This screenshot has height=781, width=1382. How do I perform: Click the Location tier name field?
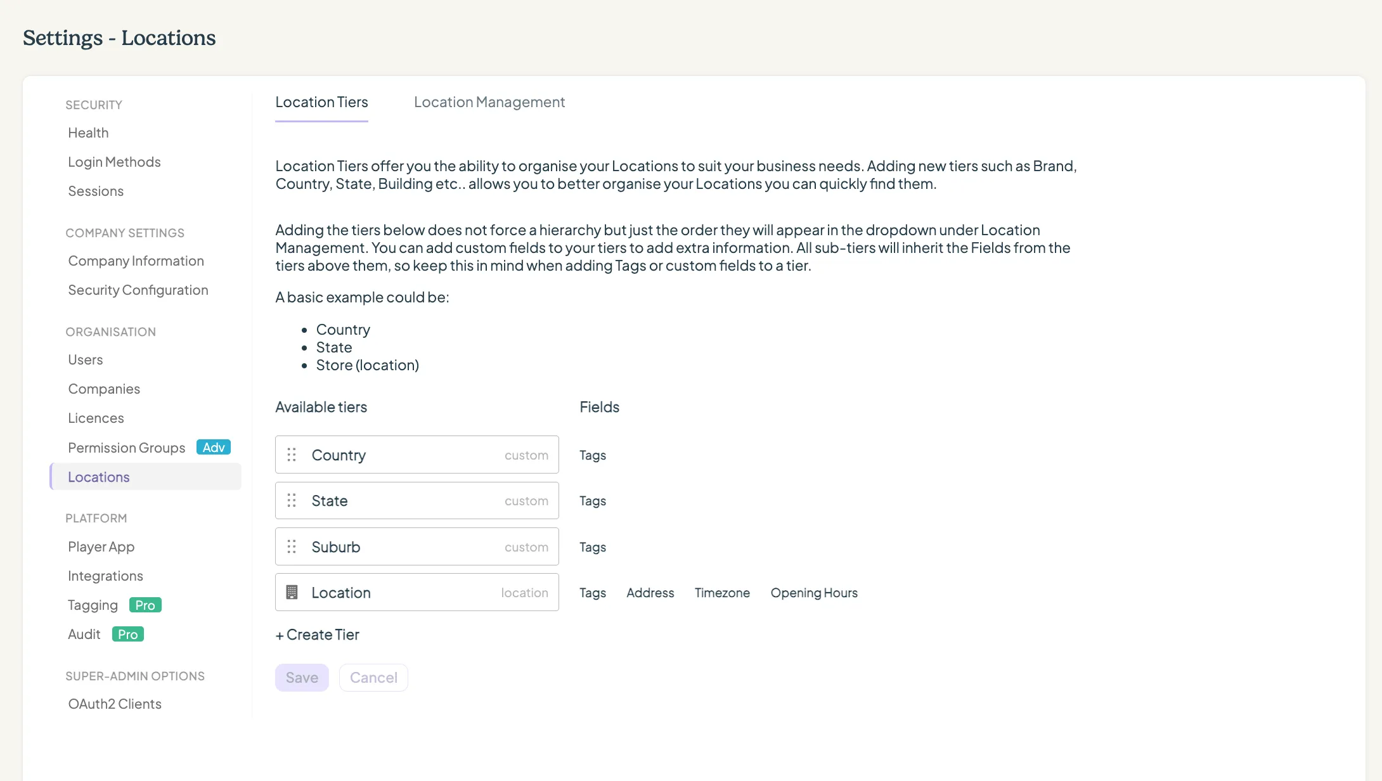point(417,592)
